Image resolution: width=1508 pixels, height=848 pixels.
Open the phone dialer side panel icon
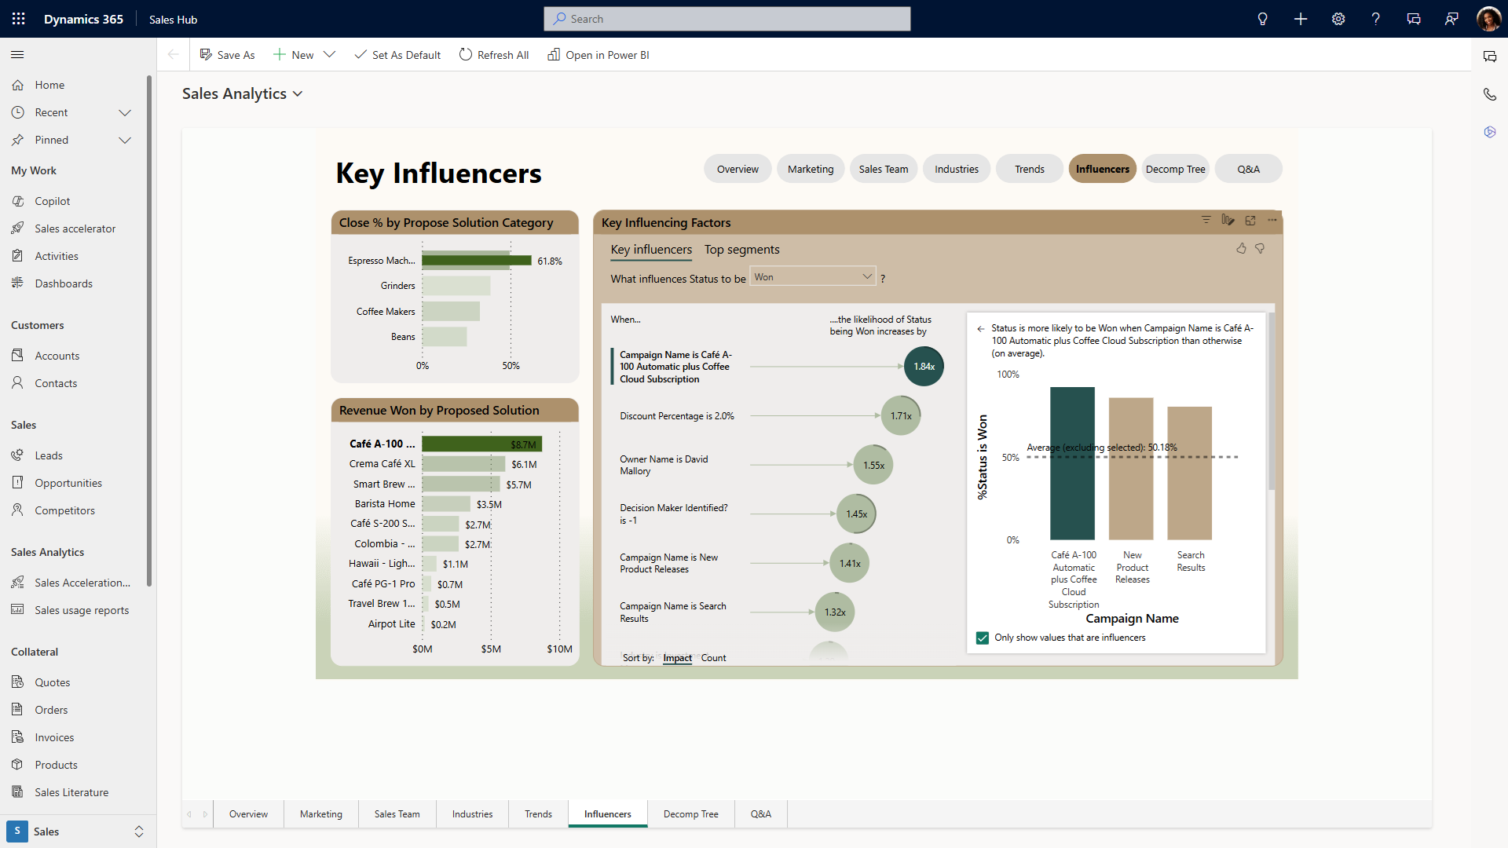1489,94
